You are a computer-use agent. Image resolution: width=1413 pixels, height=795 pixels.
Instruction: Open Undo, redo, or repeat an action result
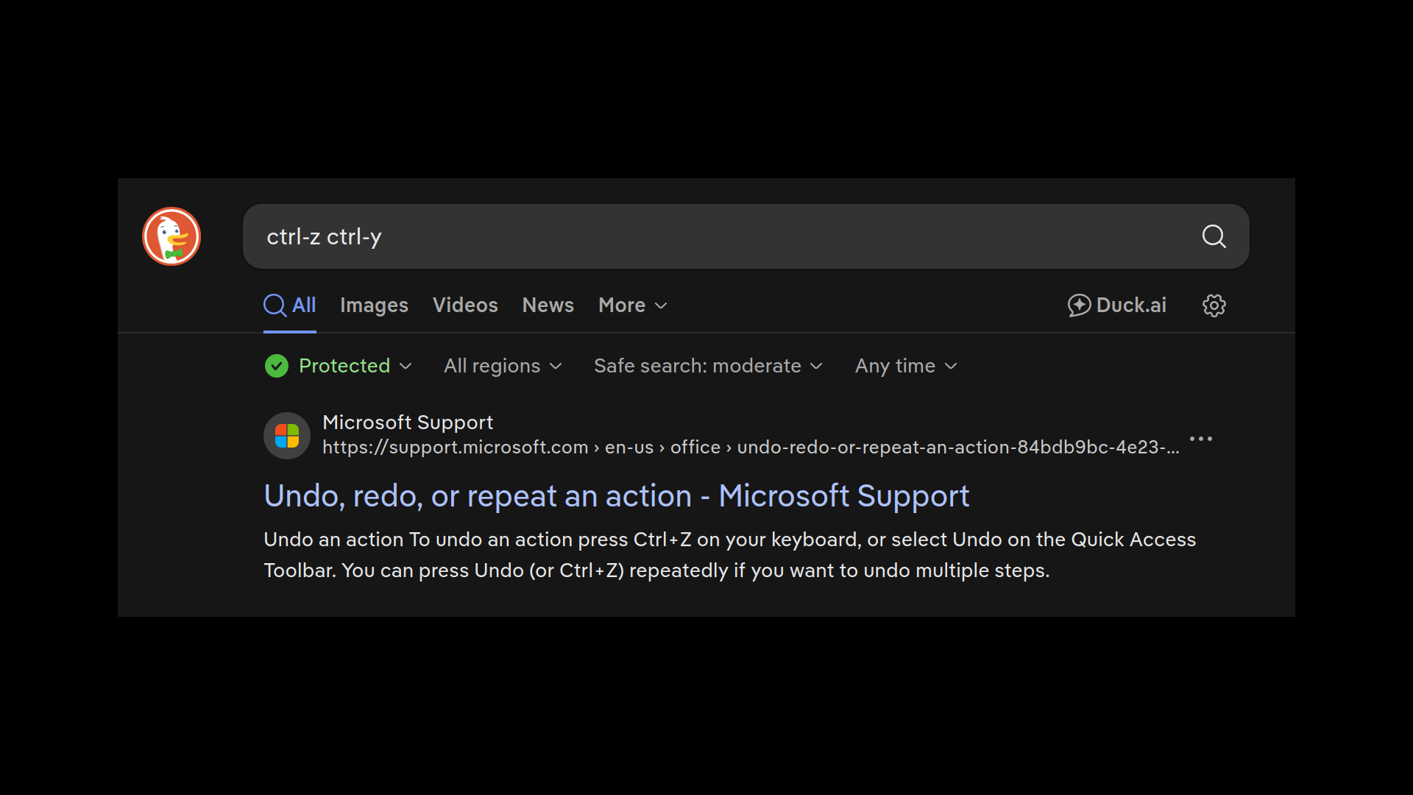(x=617, y=496)
